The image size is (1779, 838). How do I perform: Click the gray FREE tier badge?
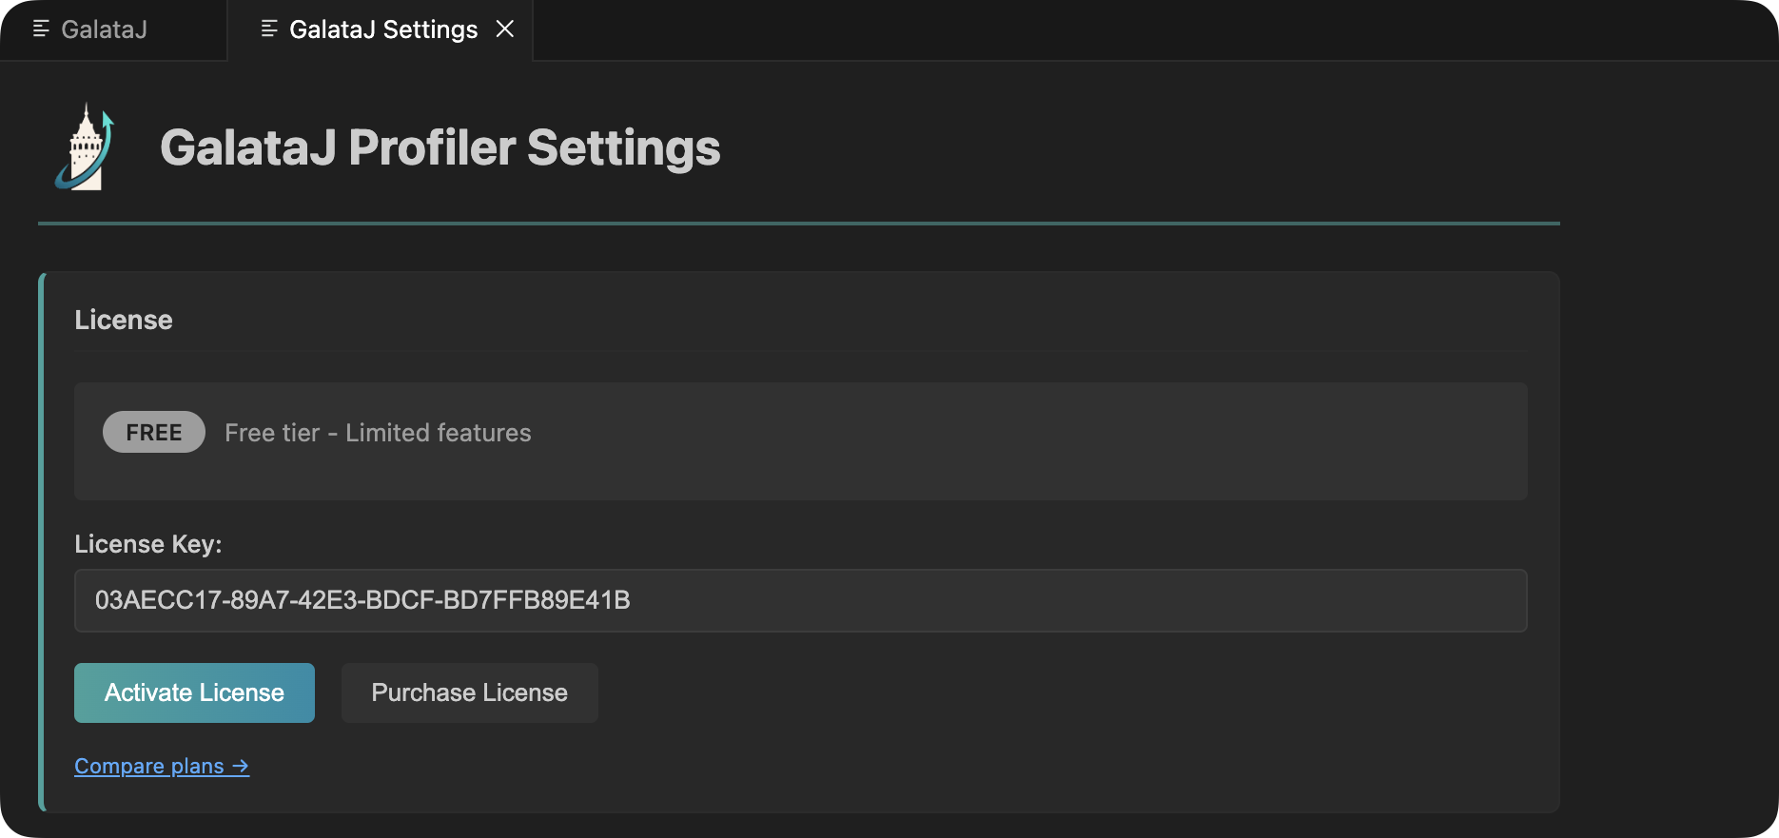coord(154,433)
